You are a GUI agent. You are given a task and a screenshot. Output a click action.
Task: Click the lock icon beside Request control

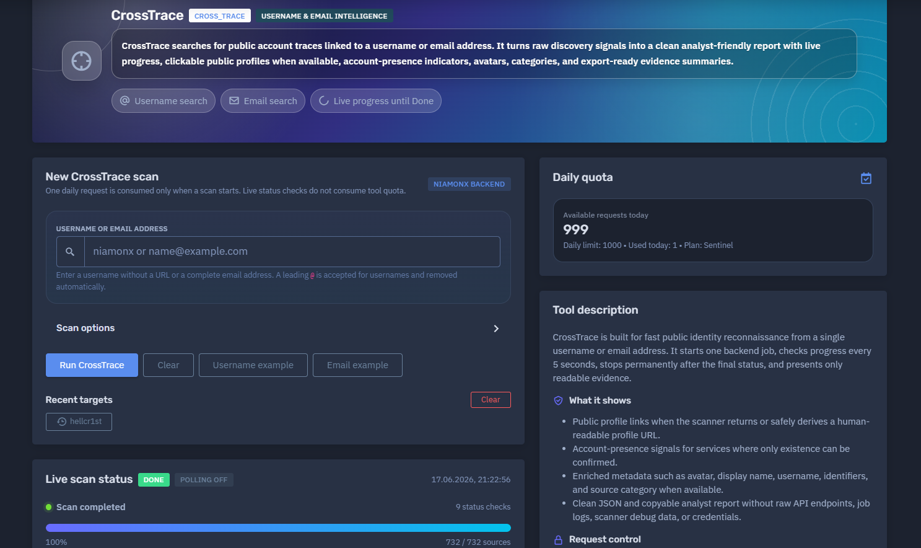pyautogui.click(x=558, y=540)
